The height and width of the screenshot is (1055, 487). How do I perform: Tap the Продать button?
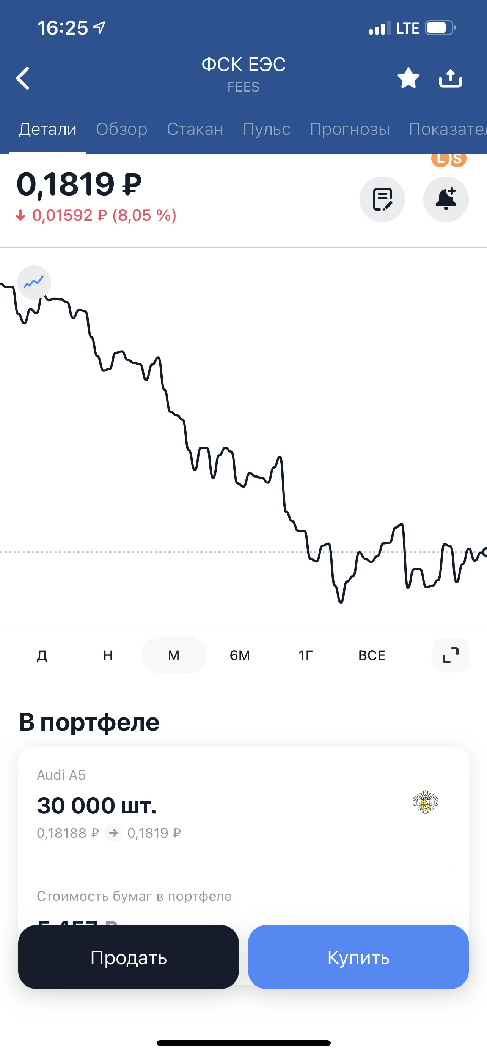(129, 957)
